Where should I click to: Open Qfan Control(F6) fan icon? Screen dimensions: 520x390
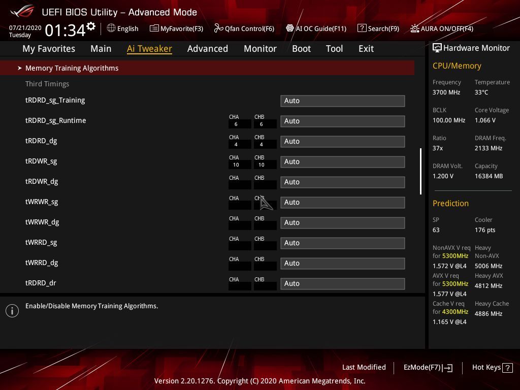pos(218,28)
